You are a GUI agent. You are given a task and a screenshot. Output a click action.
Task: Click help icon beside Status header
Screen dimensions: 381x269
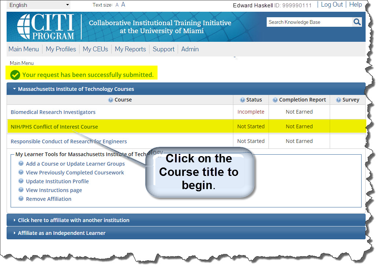[242, 100]
